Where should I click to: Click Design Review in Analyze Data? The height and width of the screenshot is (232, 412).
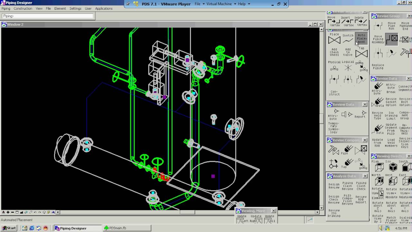coord(334,186)
